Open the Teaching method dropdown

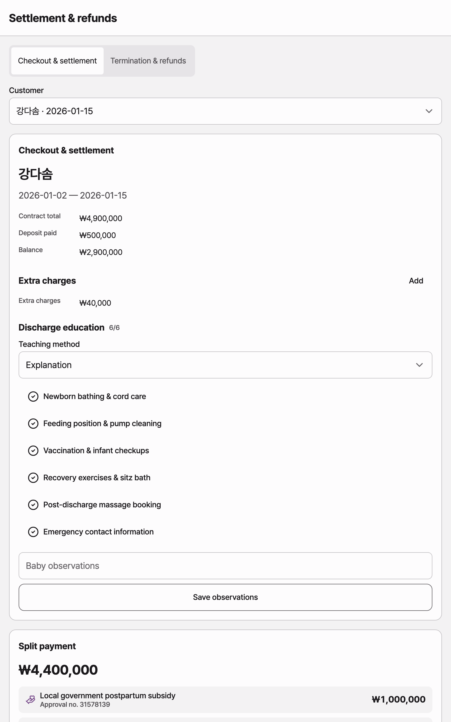pos(225,365)
